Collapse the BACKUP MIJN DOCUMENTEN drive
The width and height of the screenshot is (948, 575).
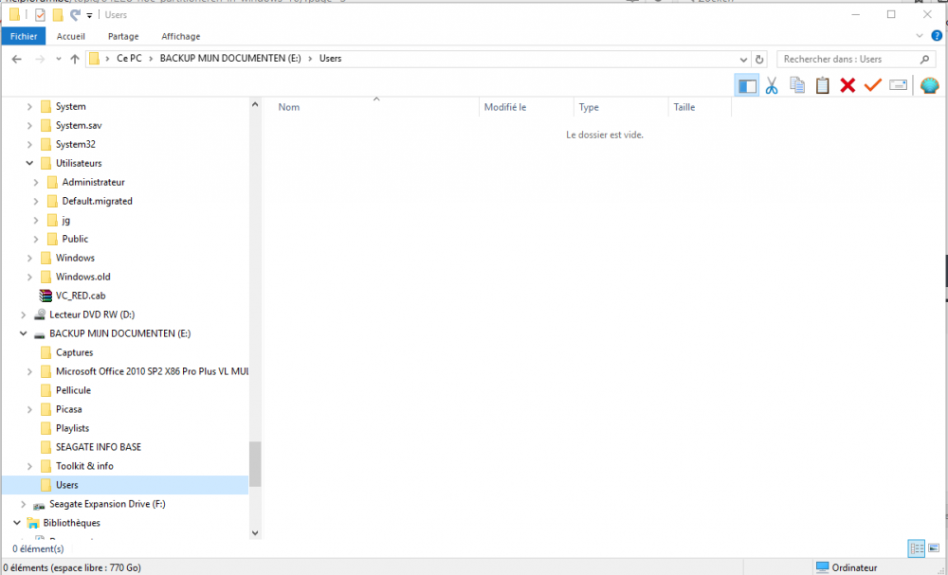point(23,333)
